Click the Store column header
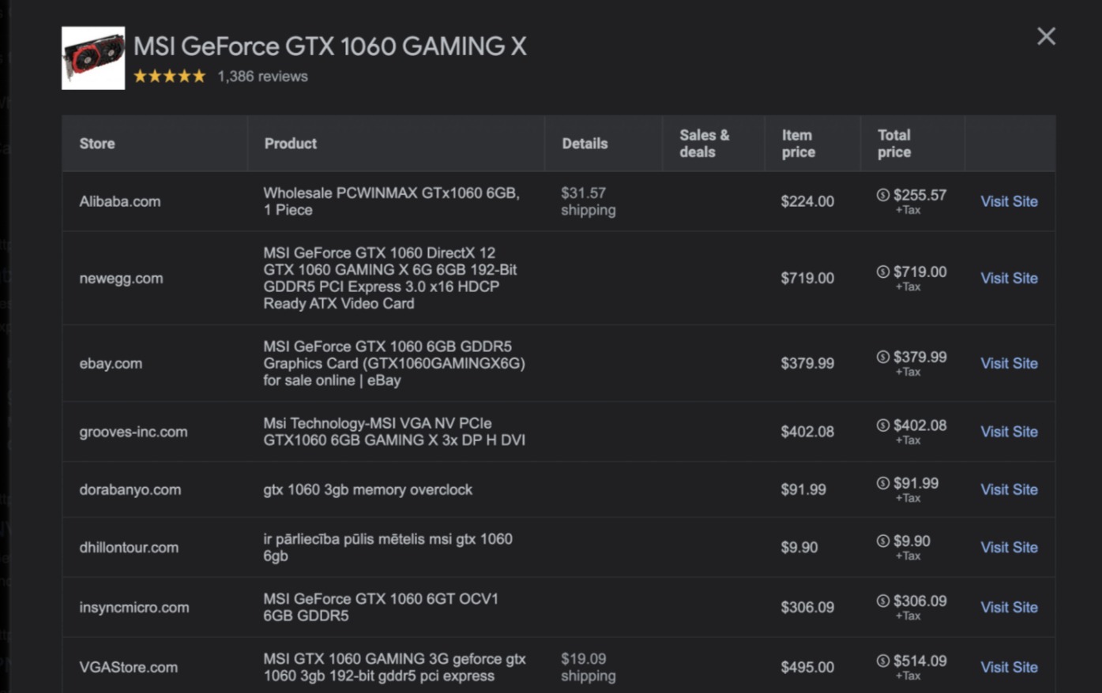 [97, 144]
